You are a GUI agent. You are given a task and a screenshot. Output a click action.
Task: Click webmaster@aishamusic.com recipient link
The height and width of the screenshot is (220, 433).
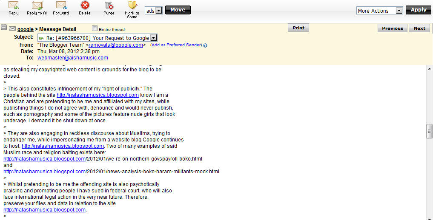[x=73, y=58]
